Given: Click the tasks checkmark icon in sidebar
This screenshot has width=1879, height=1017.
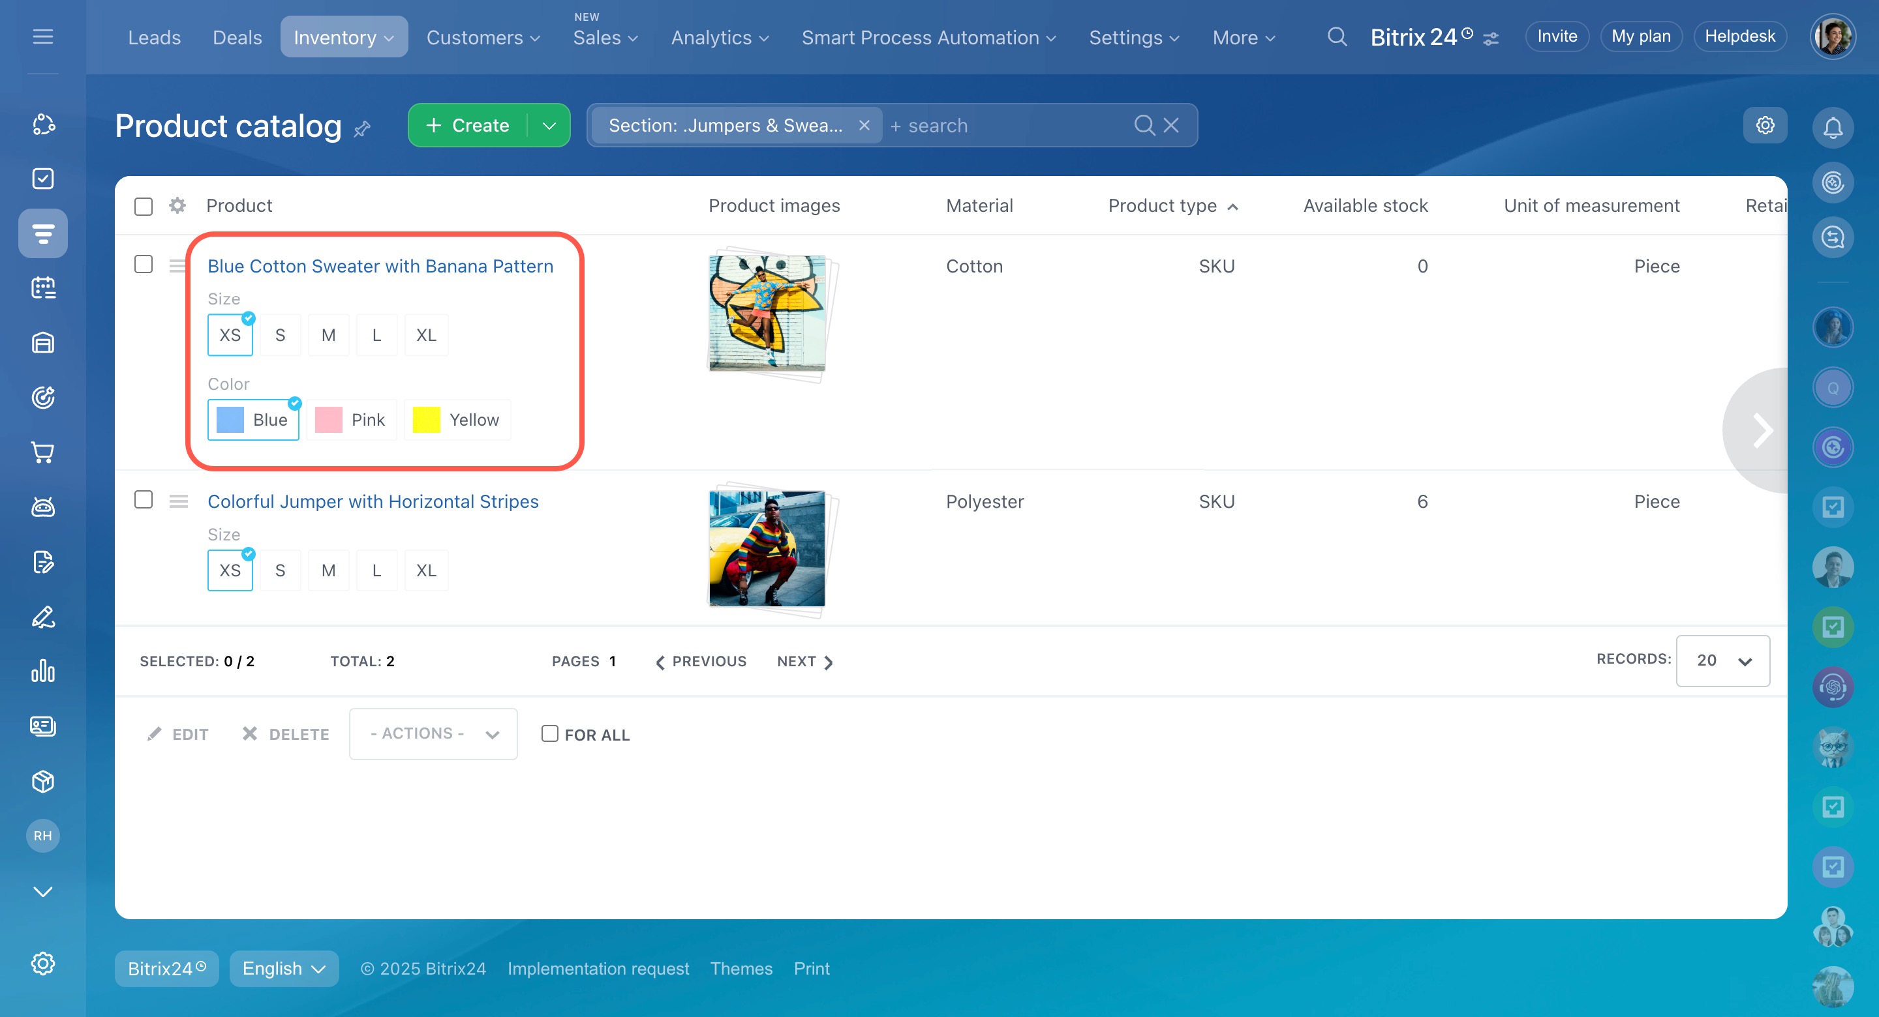Looking at the screenshot, I should coord(43,179).
